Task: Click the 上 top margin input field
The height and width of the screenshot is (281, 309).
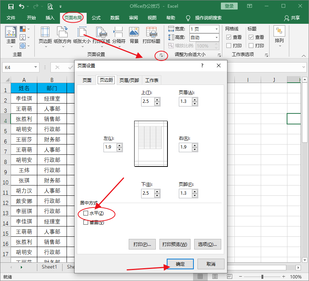Action: pyautogui.click(x=148, y=101)
